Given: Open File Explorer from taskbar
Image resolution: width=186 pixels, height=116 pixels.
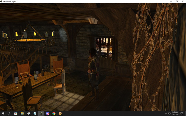Looking at the screenshot, I should click(x=22, y=113).
